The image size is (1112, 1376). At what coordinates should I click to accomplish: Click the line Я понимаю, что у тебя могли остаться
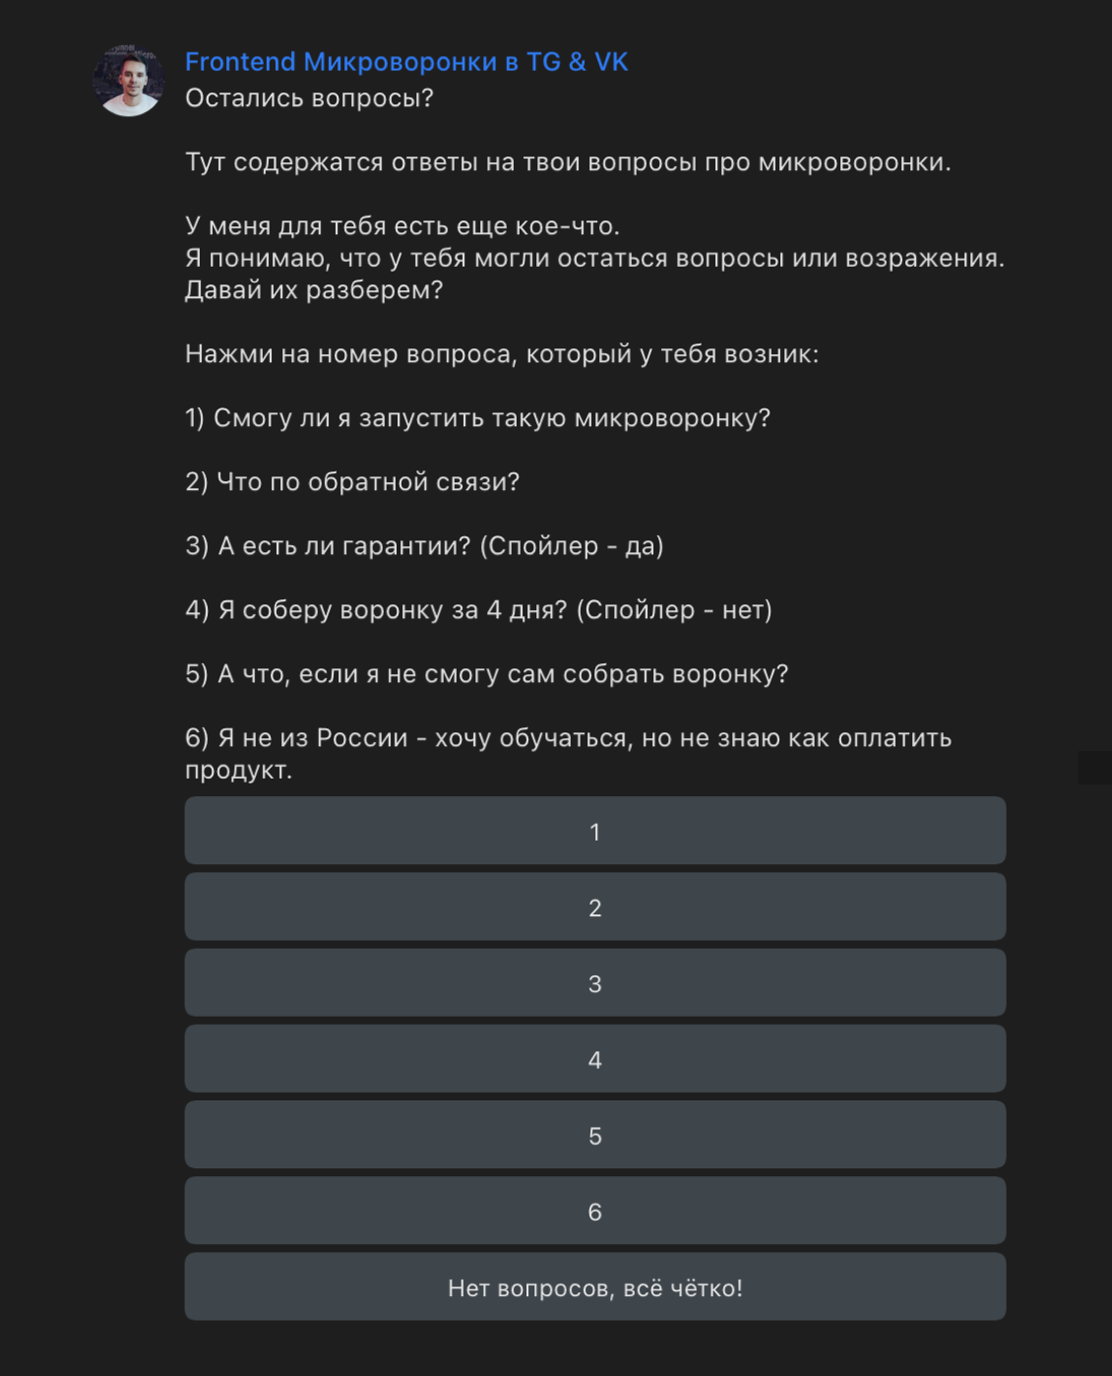594,258
